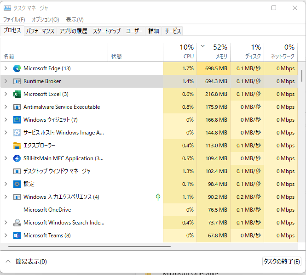This screenshot has height=275, width=306.
Task: Click the 175.9 MB memory value
Action: (x=216, y=107)
